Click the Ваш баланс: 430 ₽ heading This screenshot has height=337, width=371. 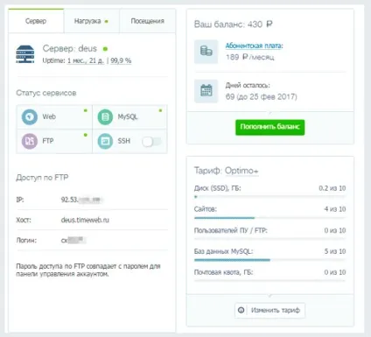[x=234, y=25]
